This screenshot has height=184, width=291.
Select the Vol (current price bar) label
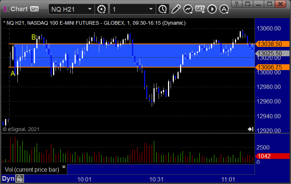point(32,169)
